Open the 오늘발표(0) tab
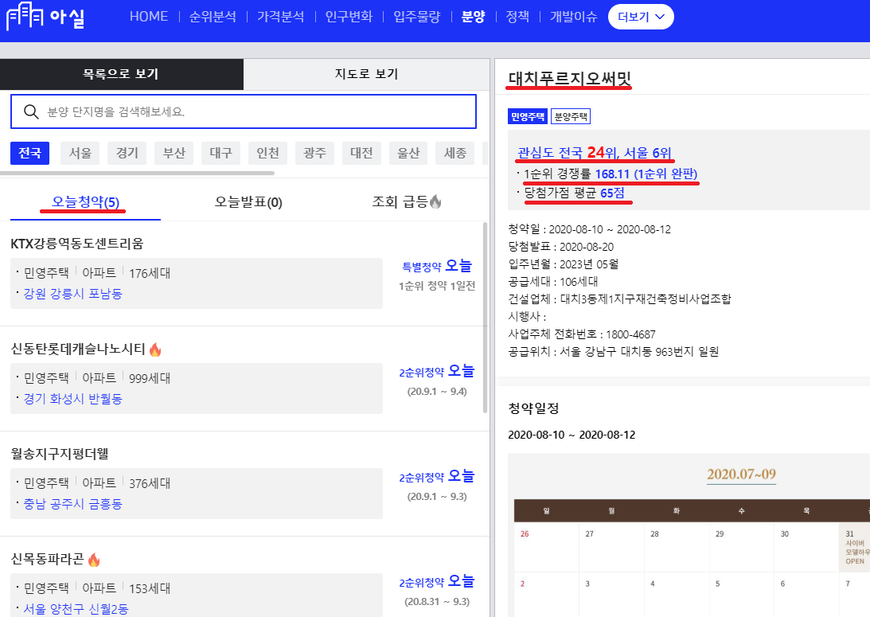 (248, 202)
